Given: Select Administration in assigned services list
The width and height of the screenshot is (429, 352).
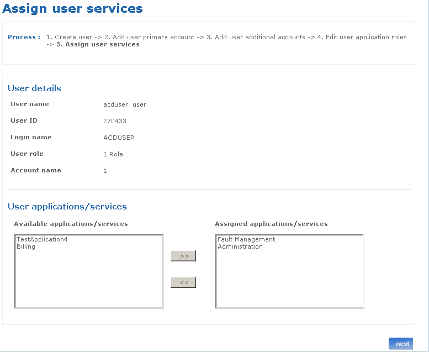Looking at the screenshot, I should tap(240, 246).
